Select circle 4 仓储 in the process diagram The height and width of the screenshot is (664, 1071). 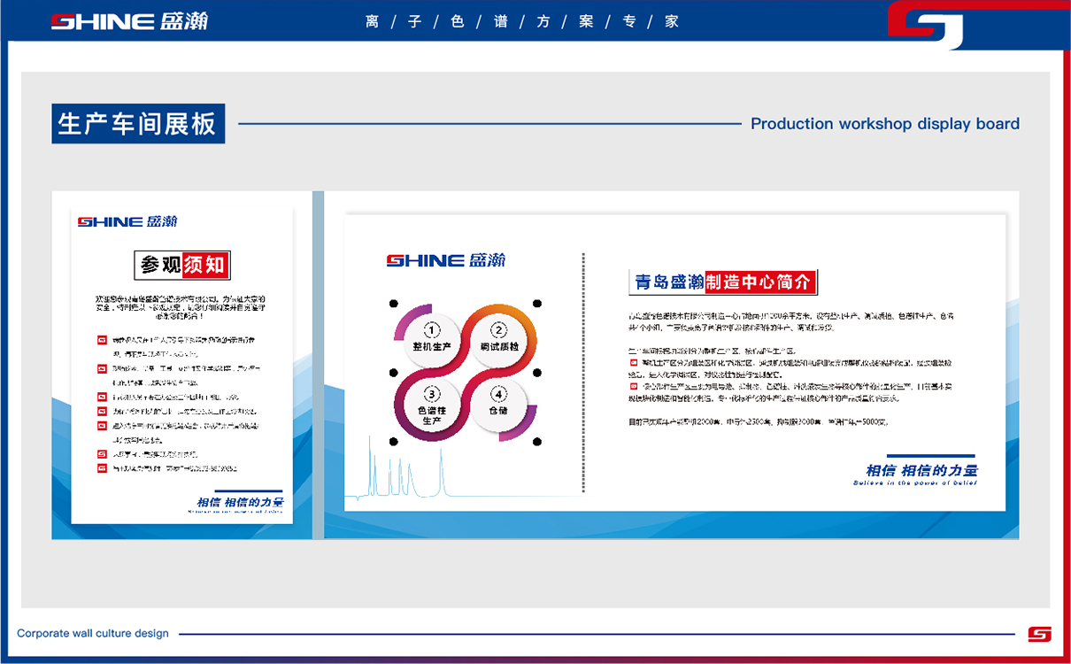pyautogui.click(x=499, y=405)
